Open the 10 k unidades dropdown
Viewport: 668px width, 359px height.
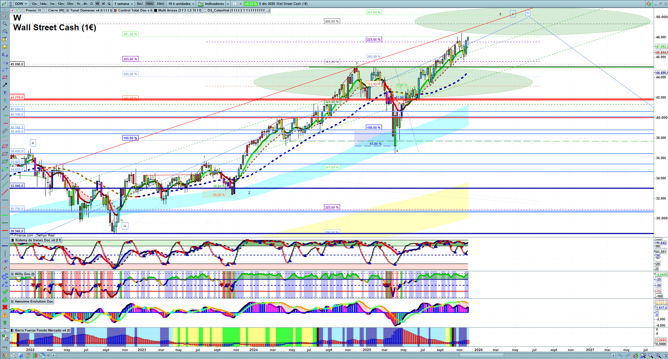pos(181,4)
